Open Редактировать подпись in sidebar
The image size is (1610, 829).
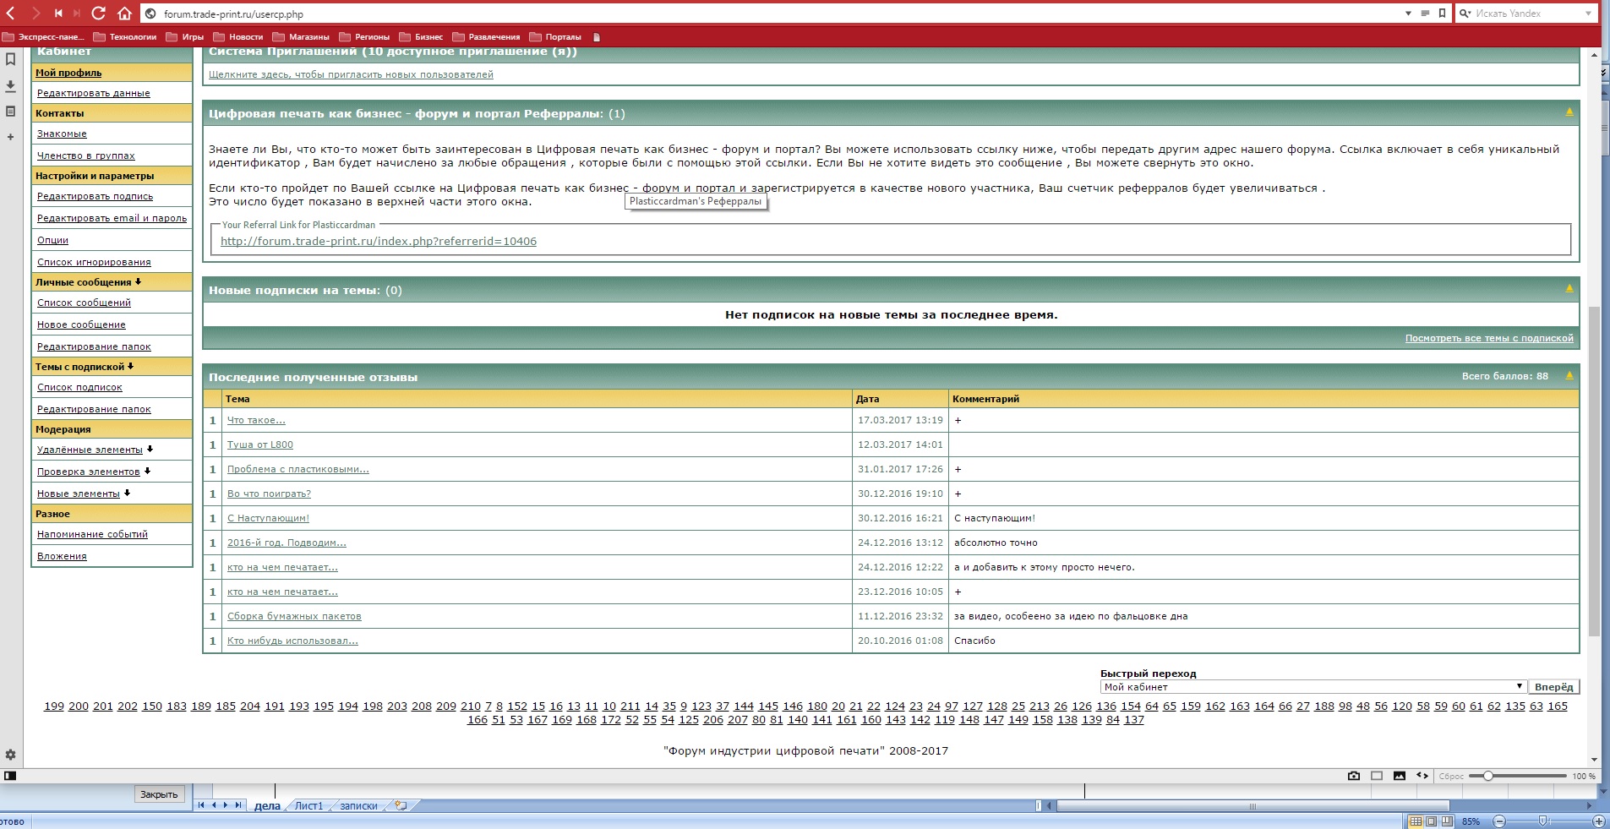click(95, 196)
